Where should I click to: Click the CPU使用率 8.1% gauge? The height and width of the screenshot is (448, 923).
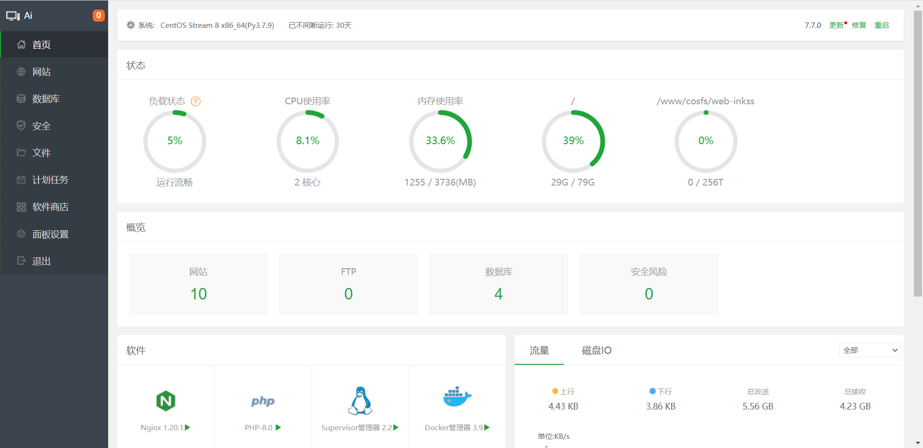point(308,141)
